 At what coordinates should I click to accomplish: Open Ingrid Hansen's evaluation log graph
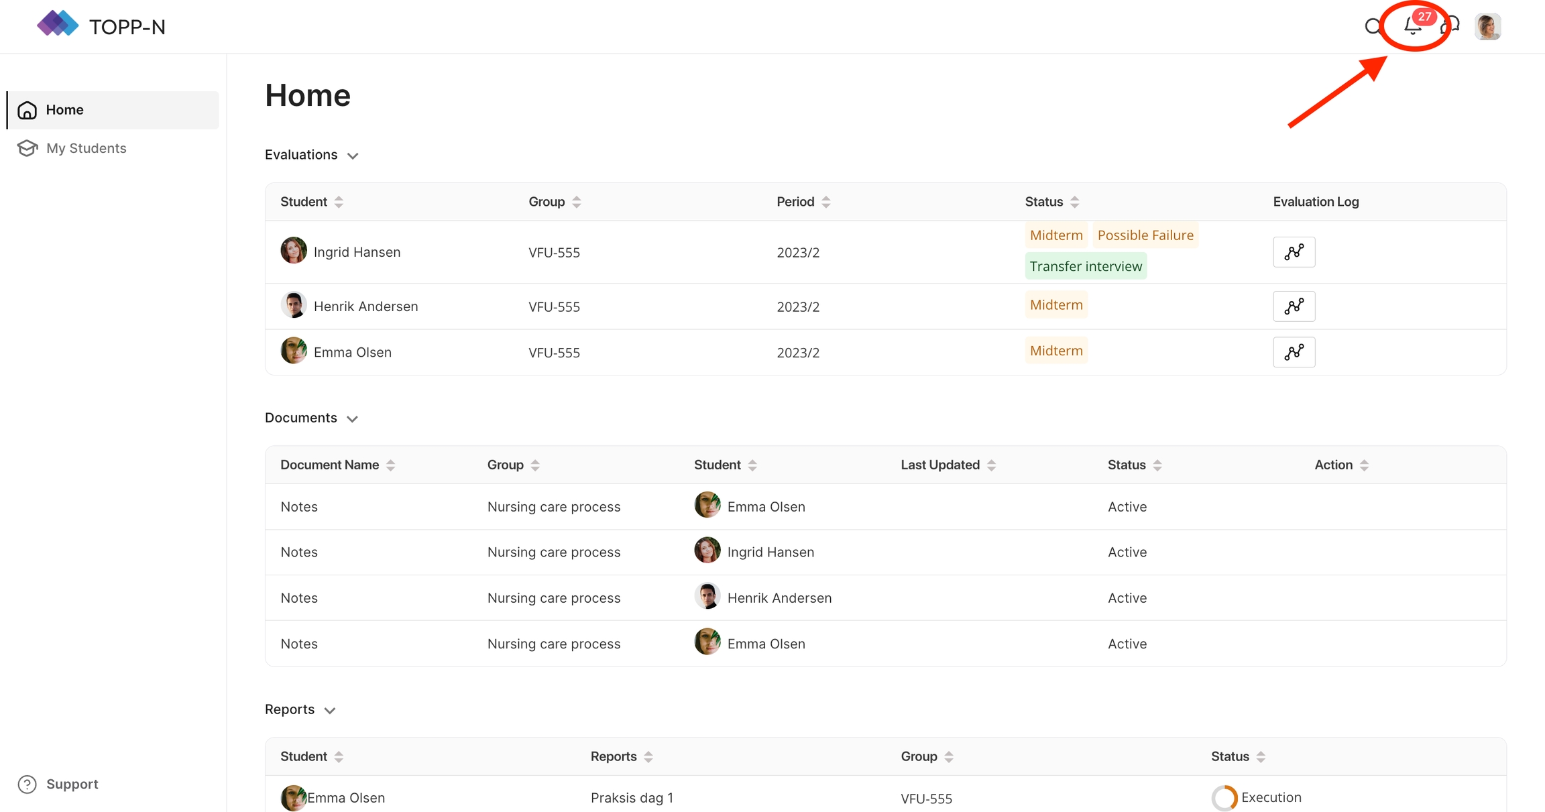point(1294,252)
